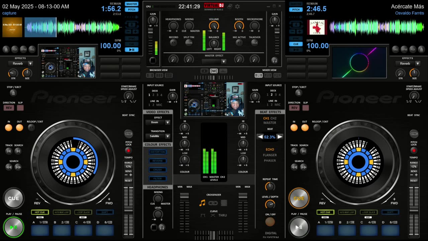Screen dimensions: 428x241
Task: Trigger hot cue pad A on the left deck
Action: point(40,230)
